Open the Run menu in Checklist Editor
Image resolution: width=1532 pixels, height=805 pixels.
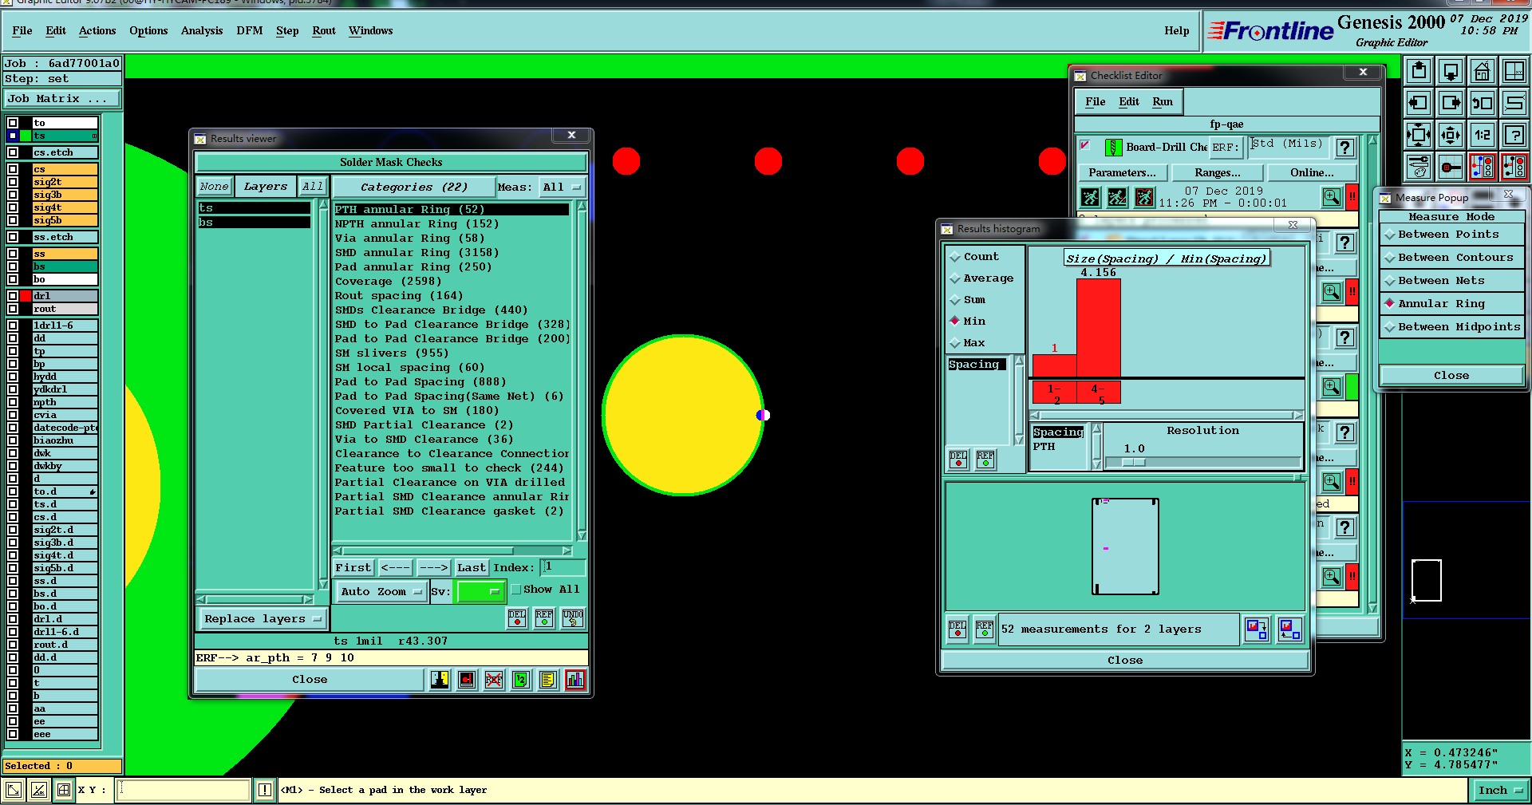click(x=1163, y=102)
